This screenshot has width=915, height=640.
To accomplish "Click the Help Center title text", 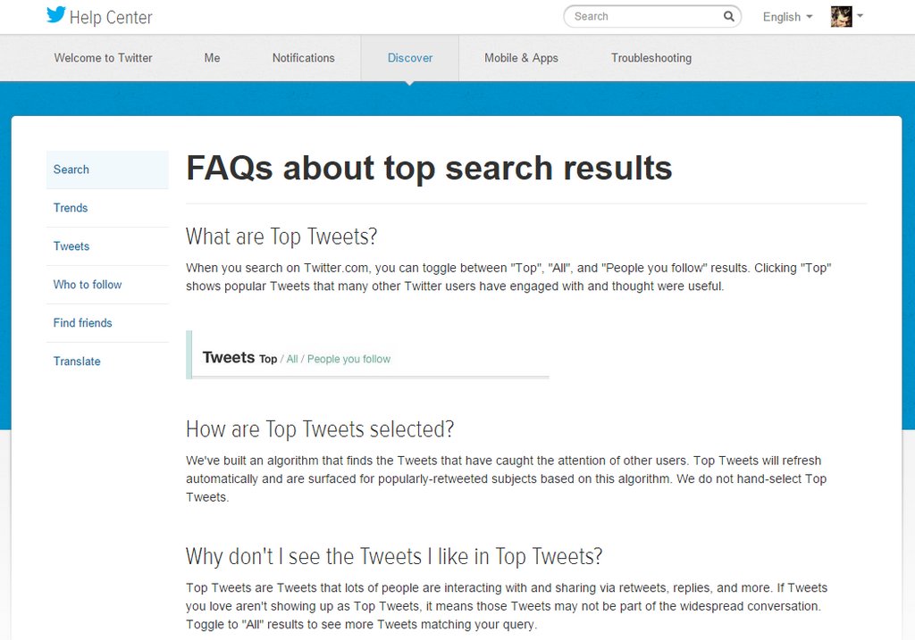I will (x=111, y=18).
